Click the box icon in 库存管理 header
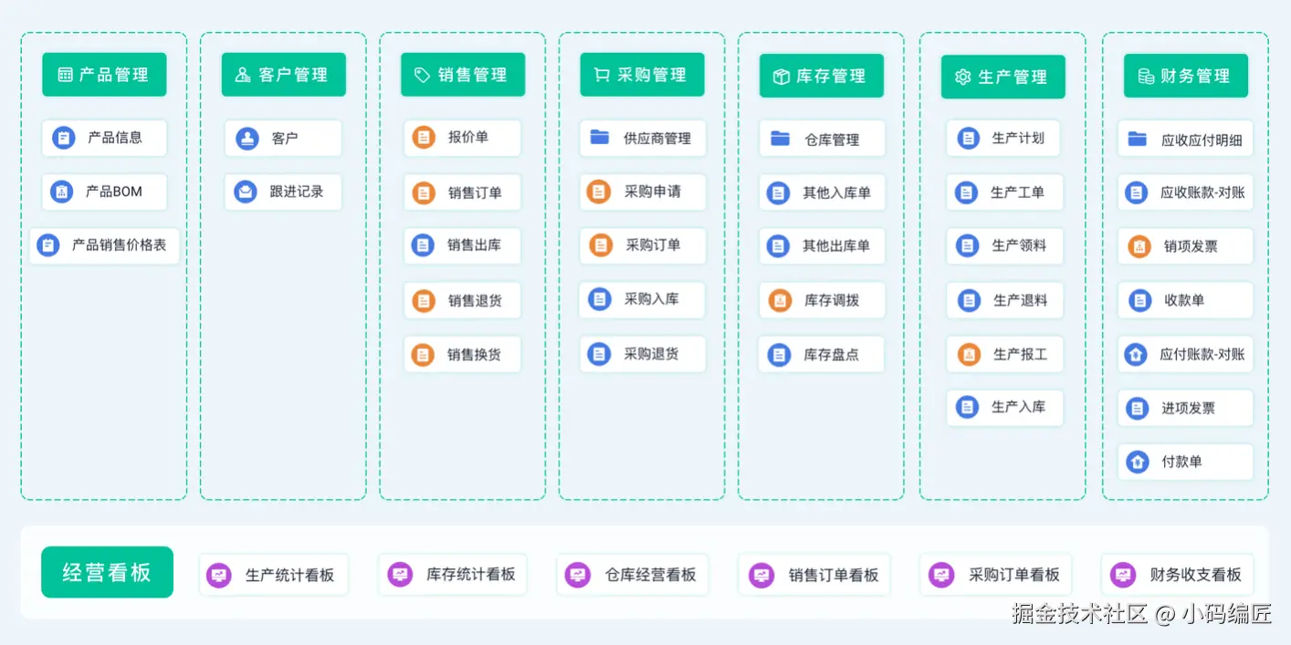This screenshot has height=645, width=1291. [781, 77]
